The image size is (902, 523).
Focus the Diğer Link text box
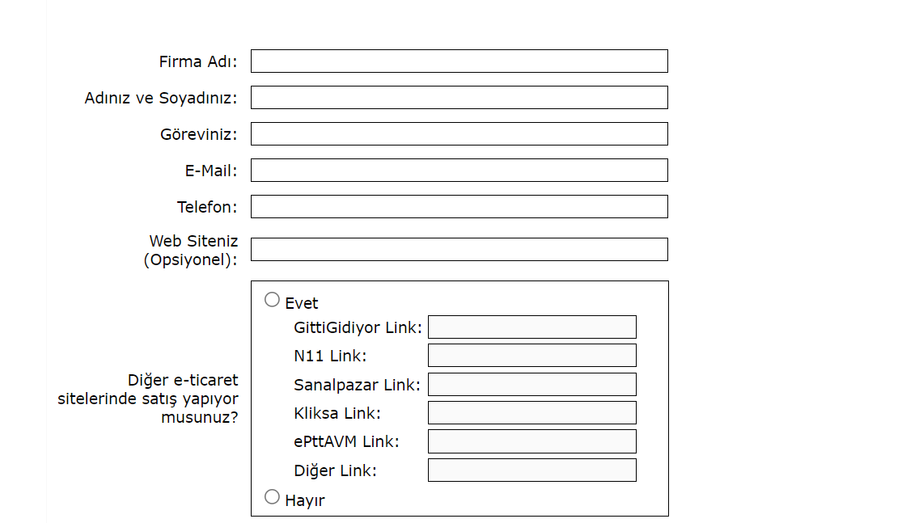[531, 470]
